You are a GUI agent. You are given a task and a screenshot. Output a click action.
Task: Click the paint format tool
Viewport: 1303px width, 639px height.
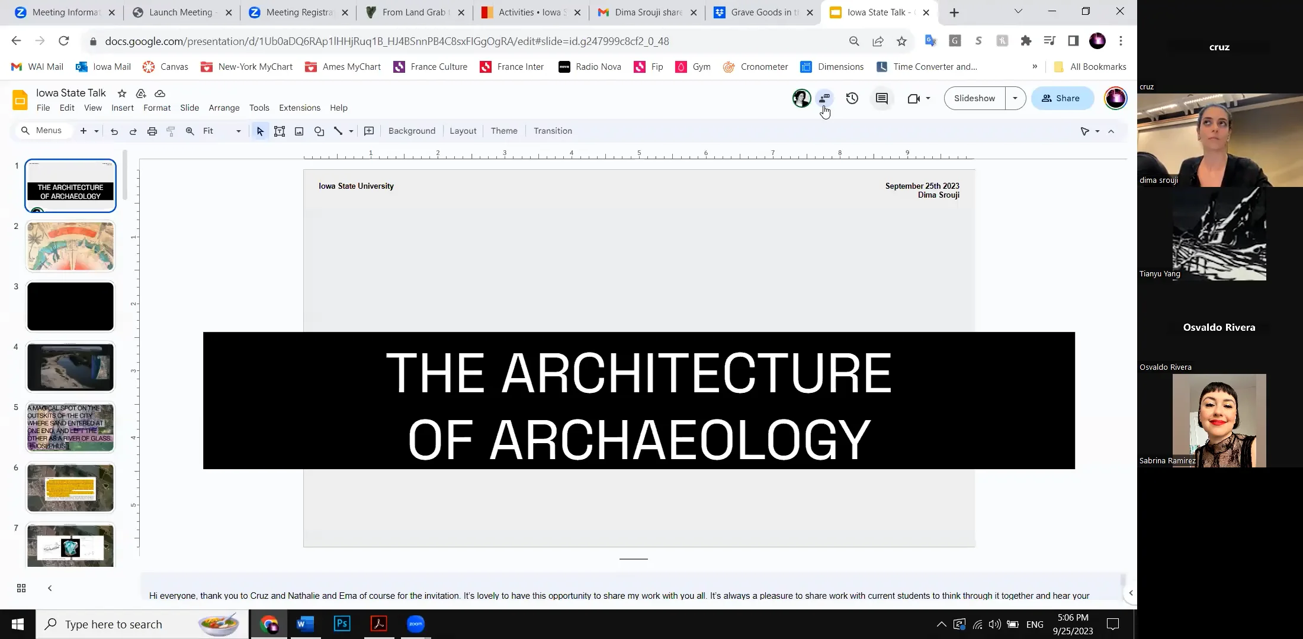click(x=171, y=131)
